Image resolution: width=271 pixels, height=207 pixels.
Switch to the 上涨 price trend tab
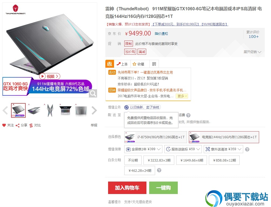point(122,64)
